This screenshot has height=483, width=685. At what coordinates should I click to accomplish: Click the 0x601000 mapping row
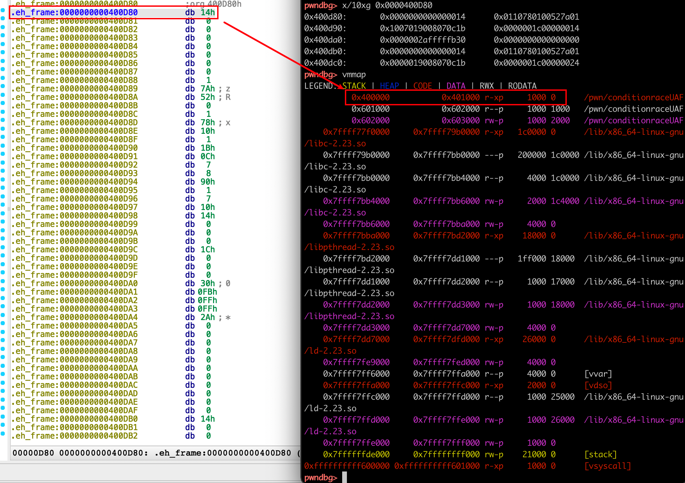coord(517,109)
